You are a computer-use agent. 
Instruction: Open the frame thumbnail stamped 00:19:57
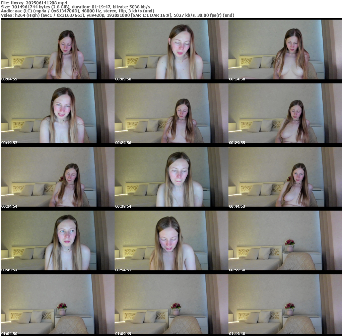point(58,113)
